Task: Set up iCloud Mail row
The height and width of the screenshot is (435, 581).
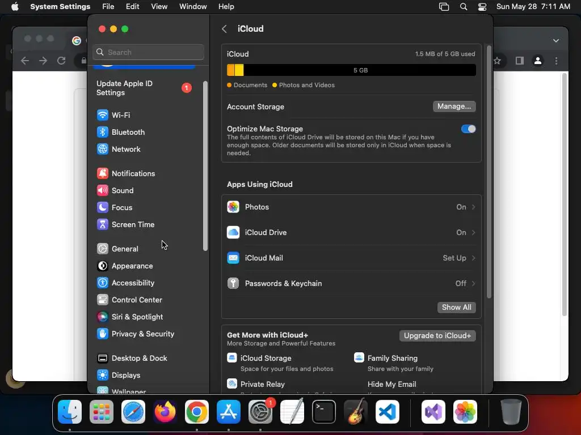Action: point(351,258)
